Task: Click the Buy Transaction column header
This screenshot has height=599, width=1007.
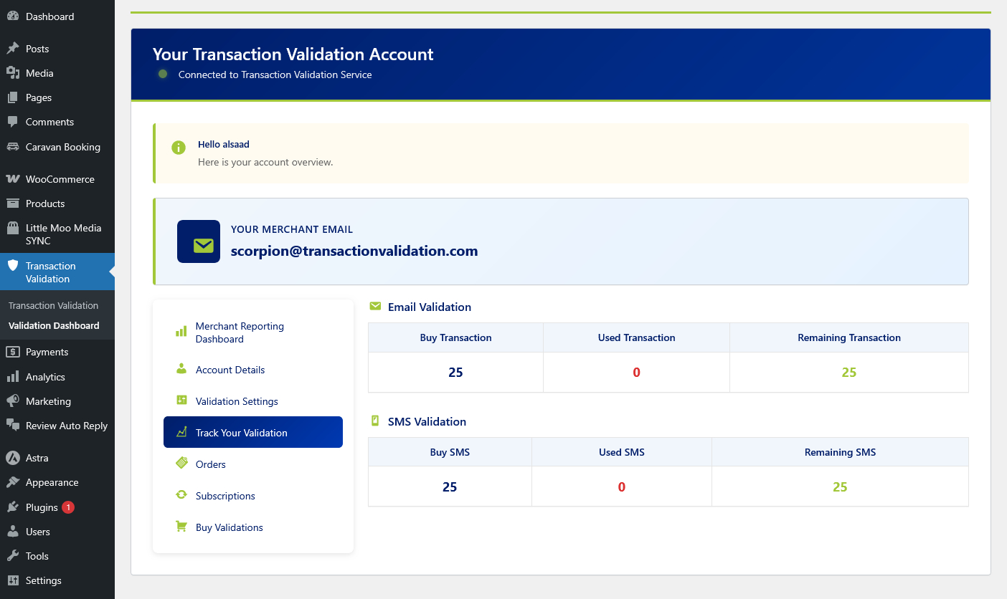Action: pyautogui.click(x=456, y=337)
